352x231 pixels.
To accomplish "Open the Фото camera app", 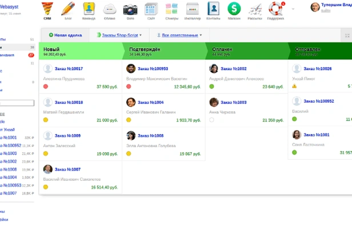I will pos(130,9).
